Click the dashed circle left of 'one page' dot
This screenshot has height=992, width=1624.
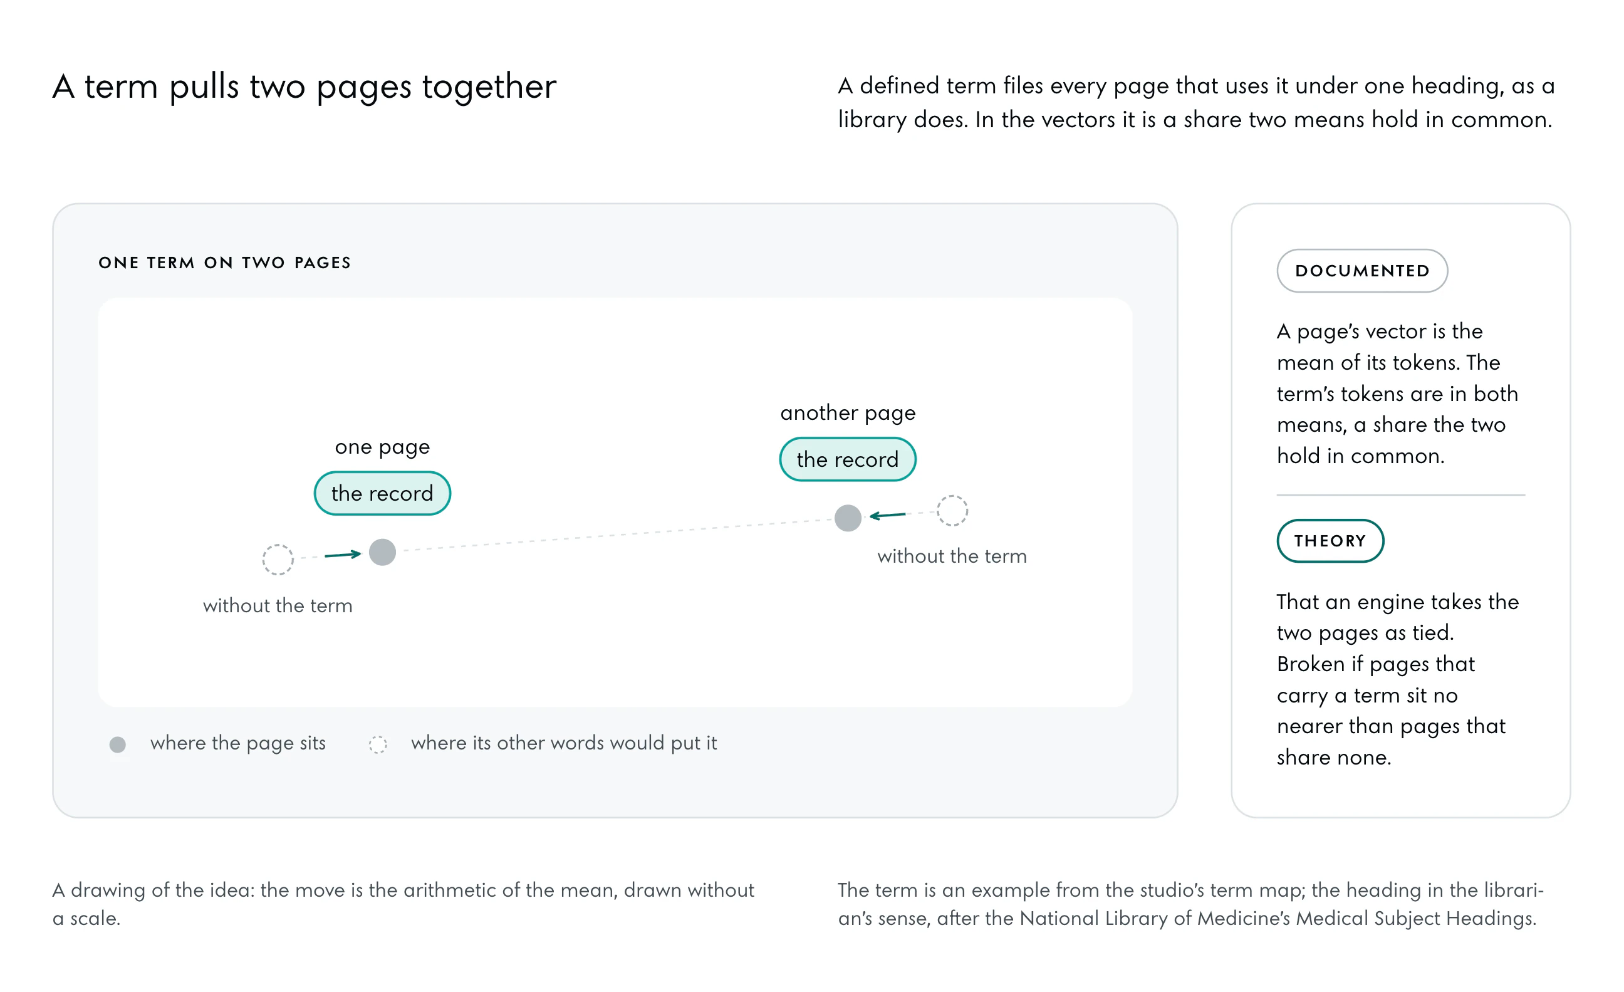278,560
